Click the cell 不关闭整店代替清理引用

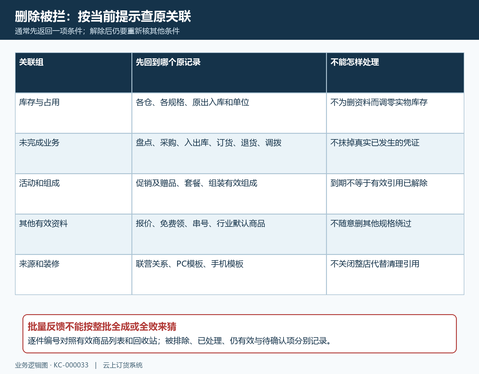tap(395, 275)
